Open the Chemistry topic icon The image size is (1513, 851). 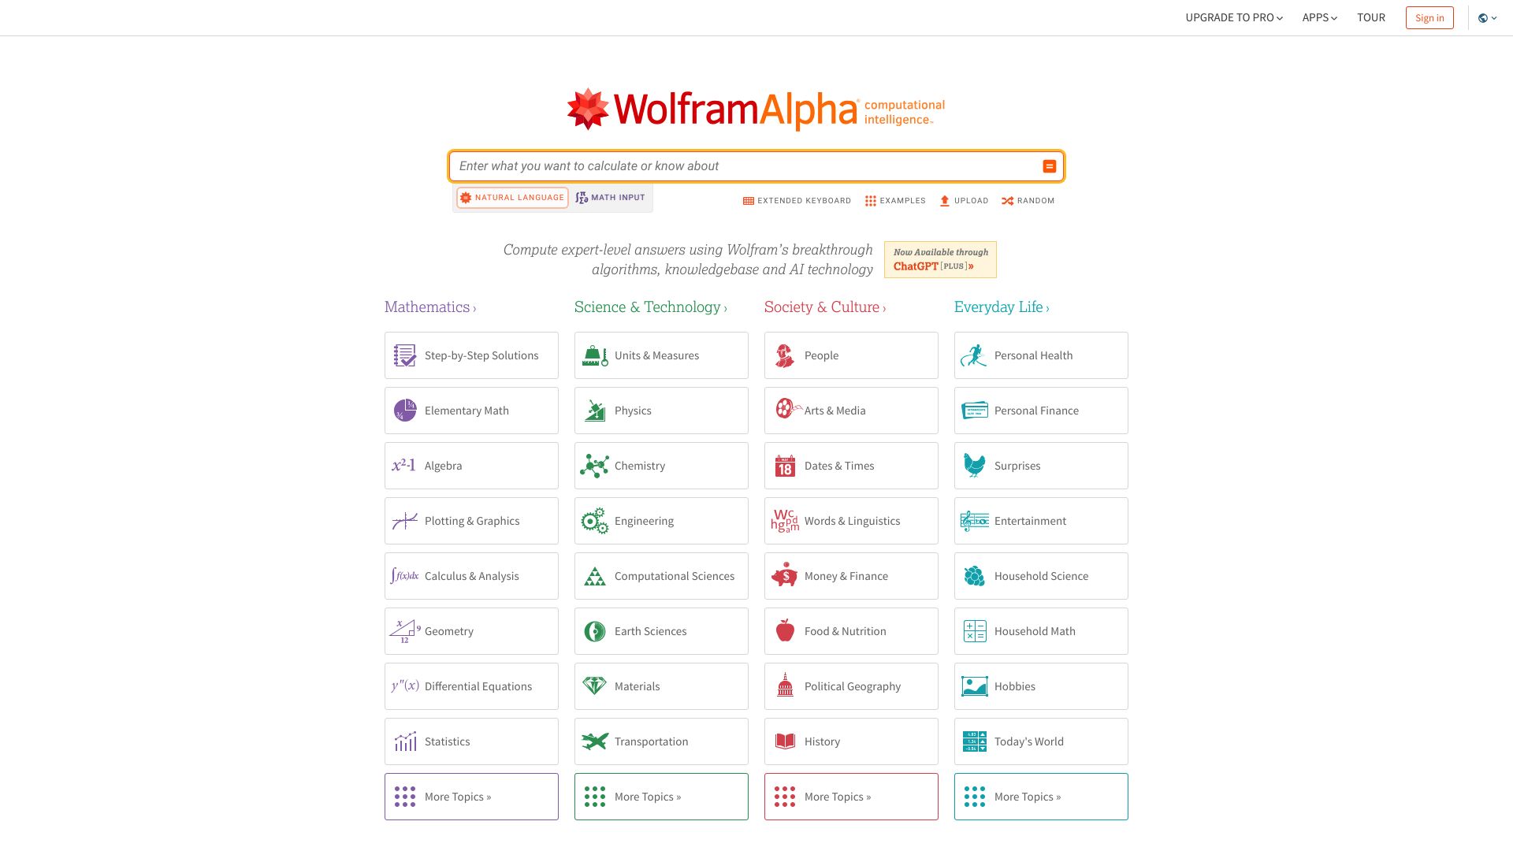[595, 466]
